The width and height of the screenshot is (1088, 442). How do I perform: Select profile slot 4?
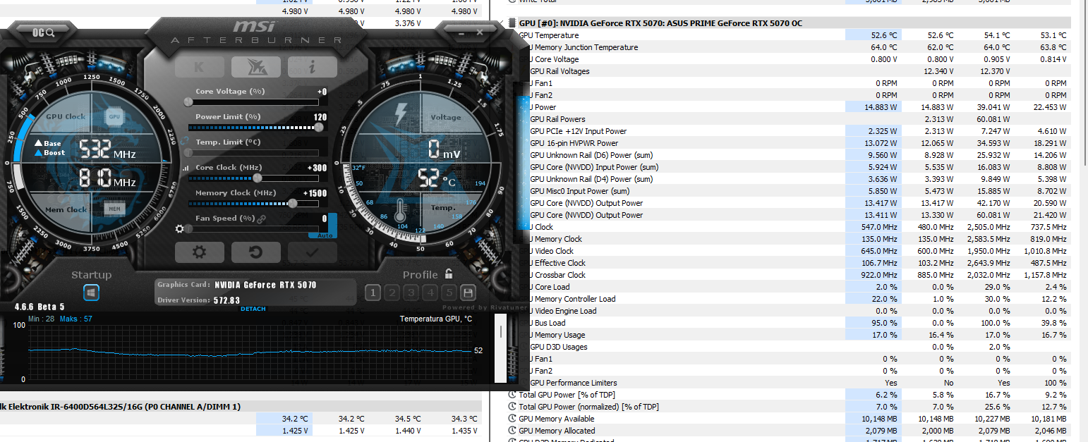click(430, 293)
